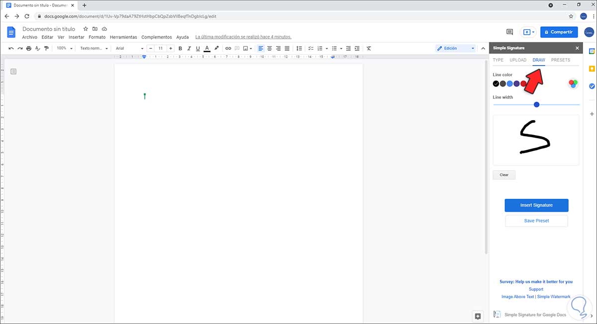Open the custom color picker
Screen dimensions: 597x324
click(x=573, y=84)
